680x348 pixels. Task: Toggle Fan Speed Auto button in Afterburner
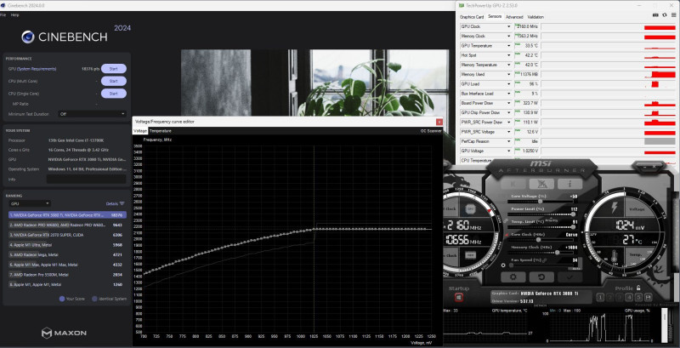pyautogui.click(x=576, y=268)
